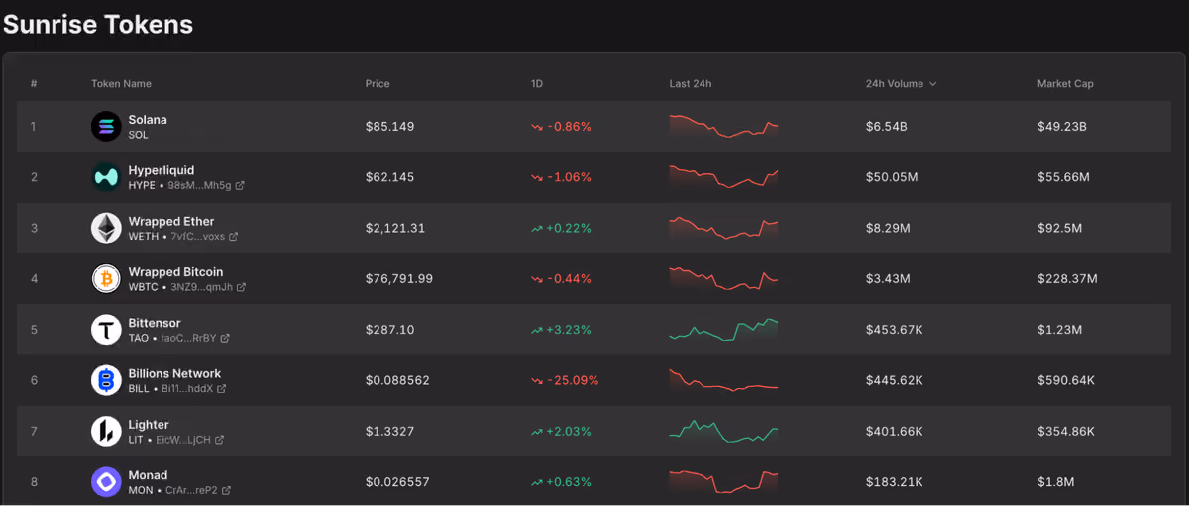Open MON contract address external link icon
Image resolution: width=1189 pixels, height=506 pixels.
pos(226,490)
